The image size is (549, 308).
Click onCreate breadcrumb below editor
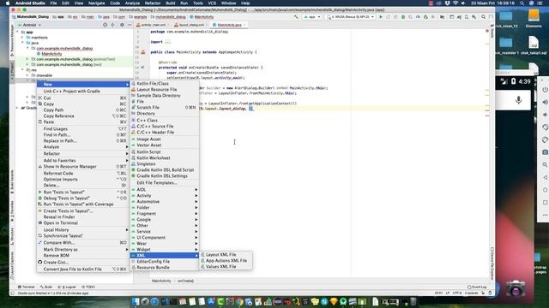[x=185, y=281]
